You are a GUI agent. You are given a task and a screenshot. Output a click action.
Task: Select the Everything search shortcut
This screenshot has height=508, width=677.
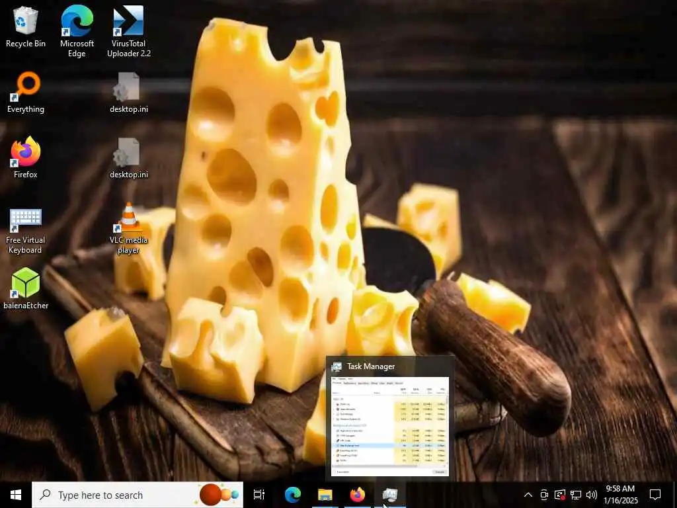pyautogui.click(x=26, y=93)
